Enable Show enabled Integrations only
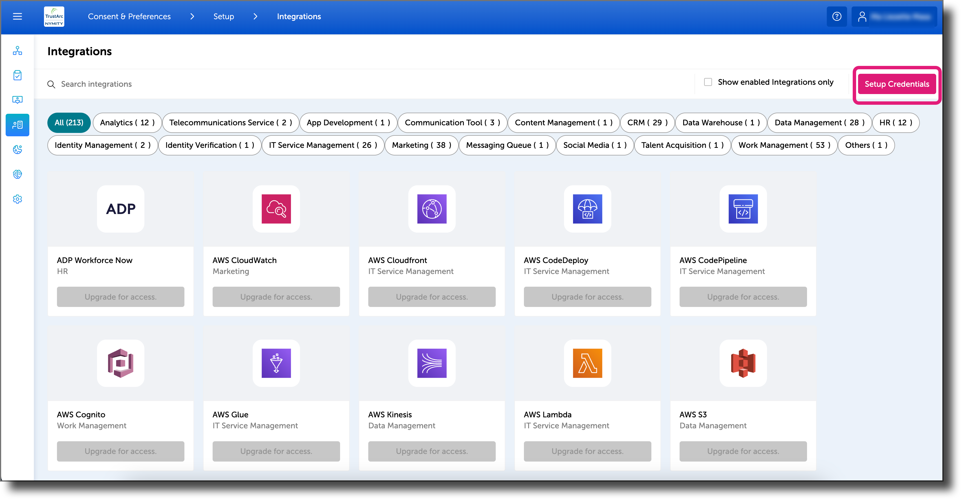 [x=708, y=82]
